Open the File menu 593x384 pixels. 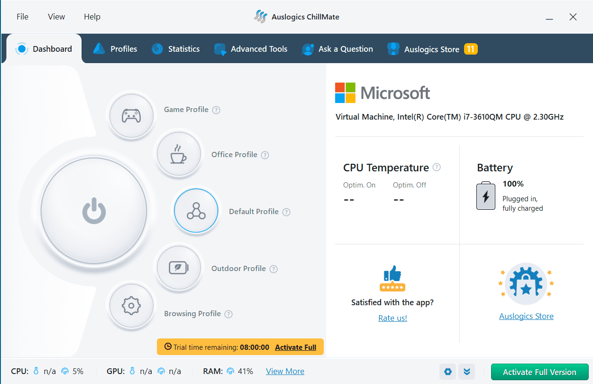(22, 17)
